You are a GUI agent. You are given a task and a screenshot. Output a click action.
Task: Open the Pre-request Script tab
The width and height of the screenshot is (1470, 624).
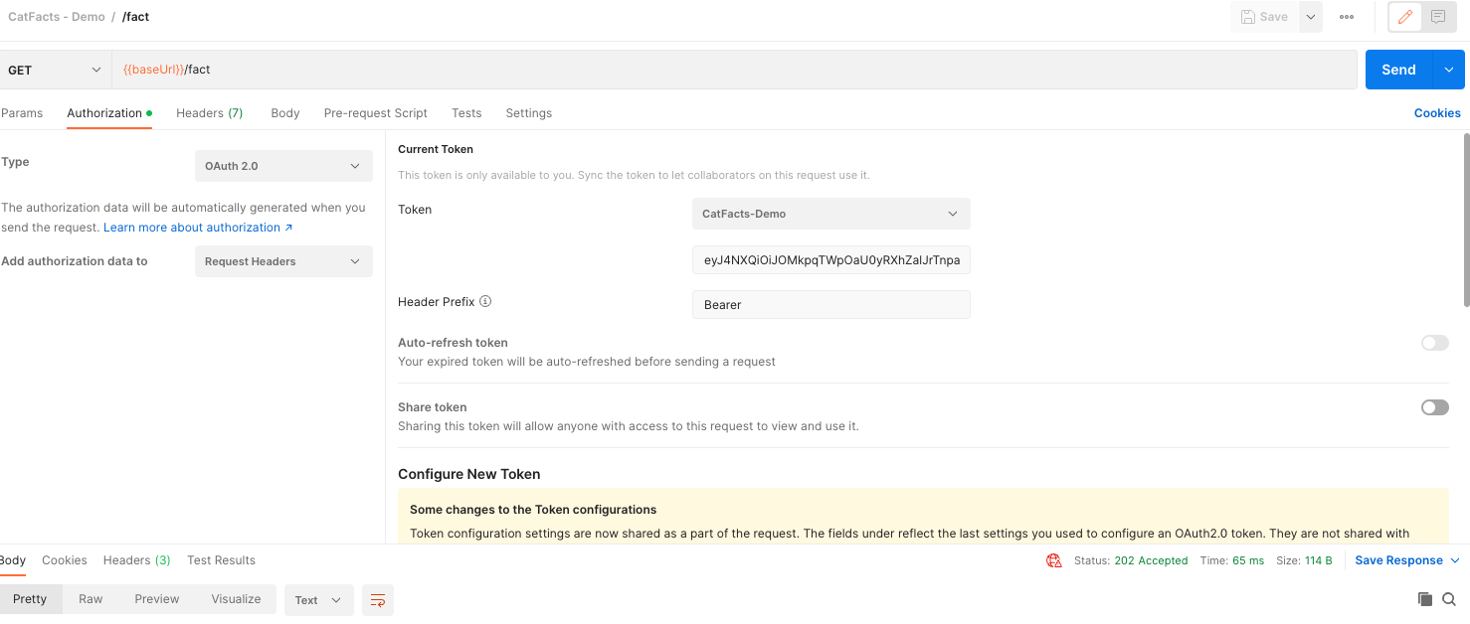(376, 113)
